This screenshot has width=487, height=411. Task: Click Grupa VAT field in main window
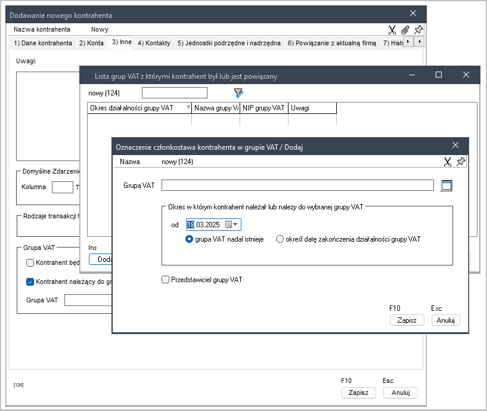(x=88, y=300)
